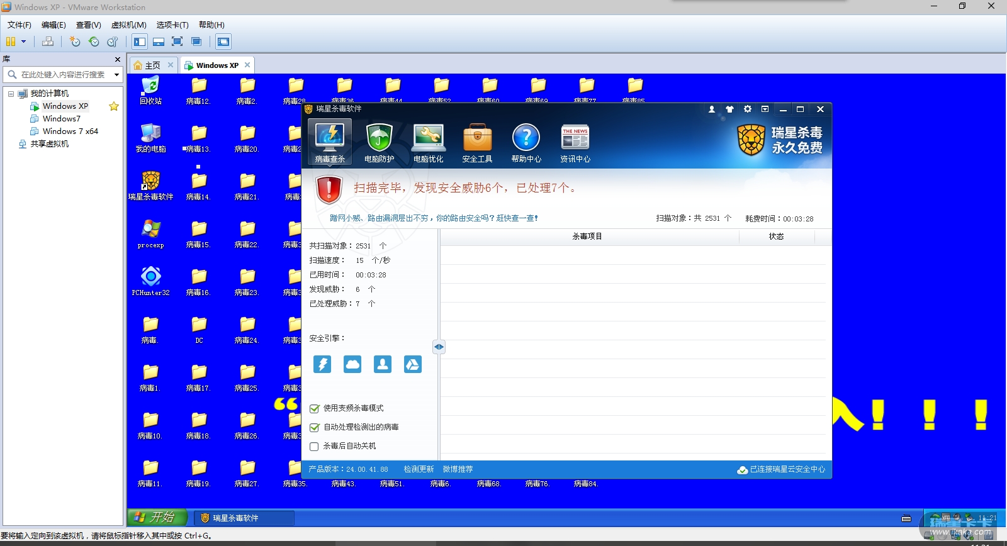1007x546 pixels.
Task: Enter full screen mode via toolbar icon
Action: coord(177,42)
